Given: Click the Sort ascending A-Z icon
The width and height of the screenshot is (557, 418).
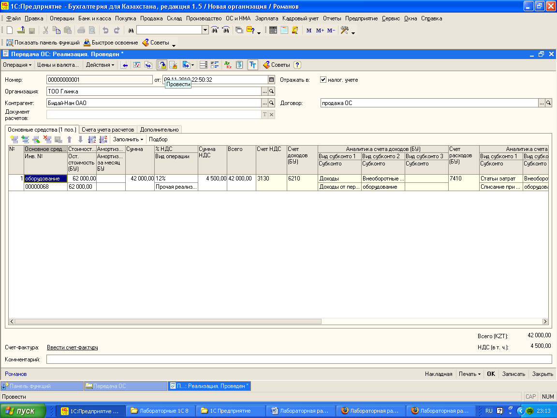Looking at the screenshot, I should (x=92, y=139).
